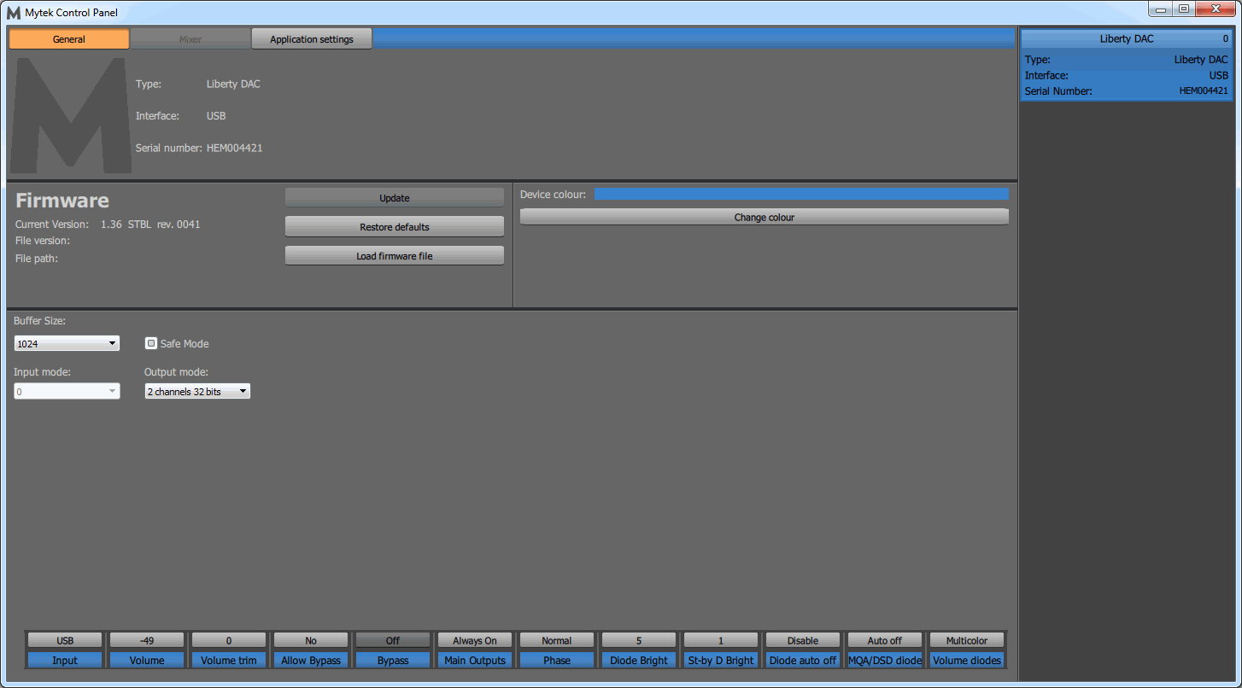Click the 0 value above Volume trim
Screen dimensions: 1242x688
coord(229,640)
